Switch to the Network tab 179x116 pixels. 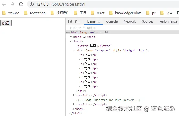130,21
